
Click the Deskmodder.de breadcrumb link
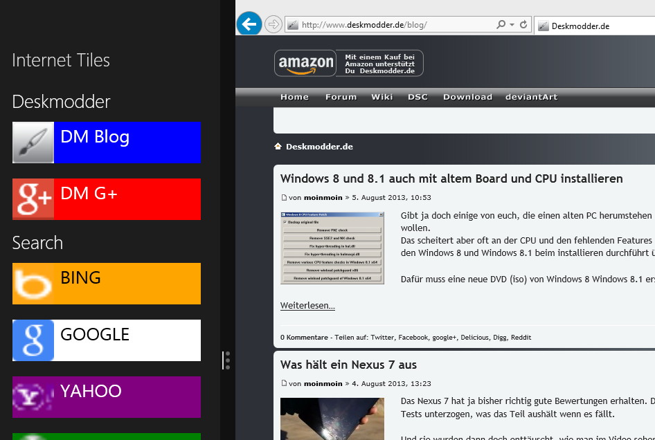pos(319,147)
